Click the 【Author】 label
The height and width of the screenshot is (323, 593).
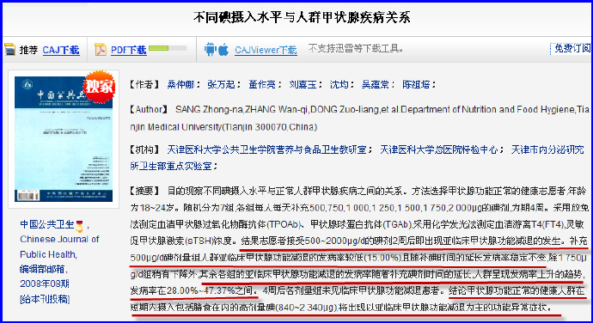coord(149,110)
